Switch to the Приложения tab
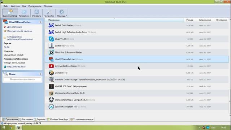The image size is (231, 130). [x=10, y=119]
